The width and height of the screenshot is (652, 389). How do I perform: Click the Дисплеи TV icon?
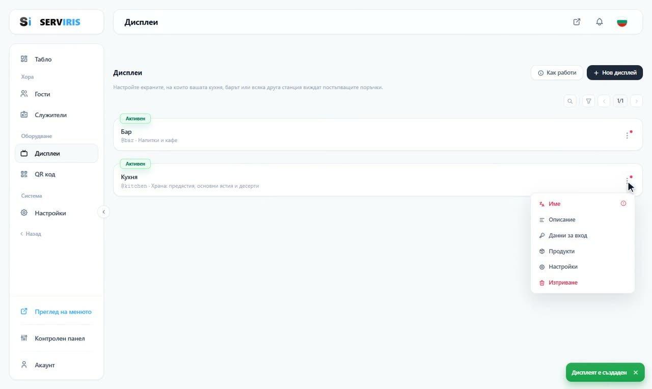pyautogui.click(x=24, y=153)
